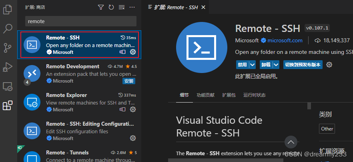Select Remote Explorer extension in list

tap(79, 102)
